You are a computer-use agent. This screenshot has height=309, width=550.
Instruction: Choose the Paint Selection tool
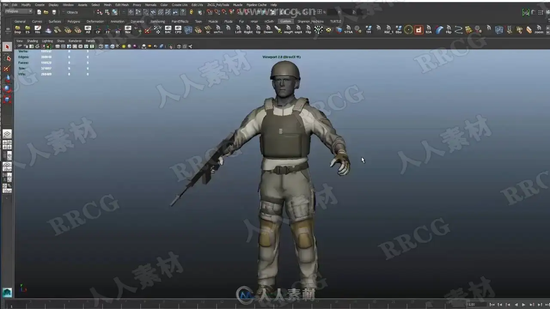(x=7, y=68)
